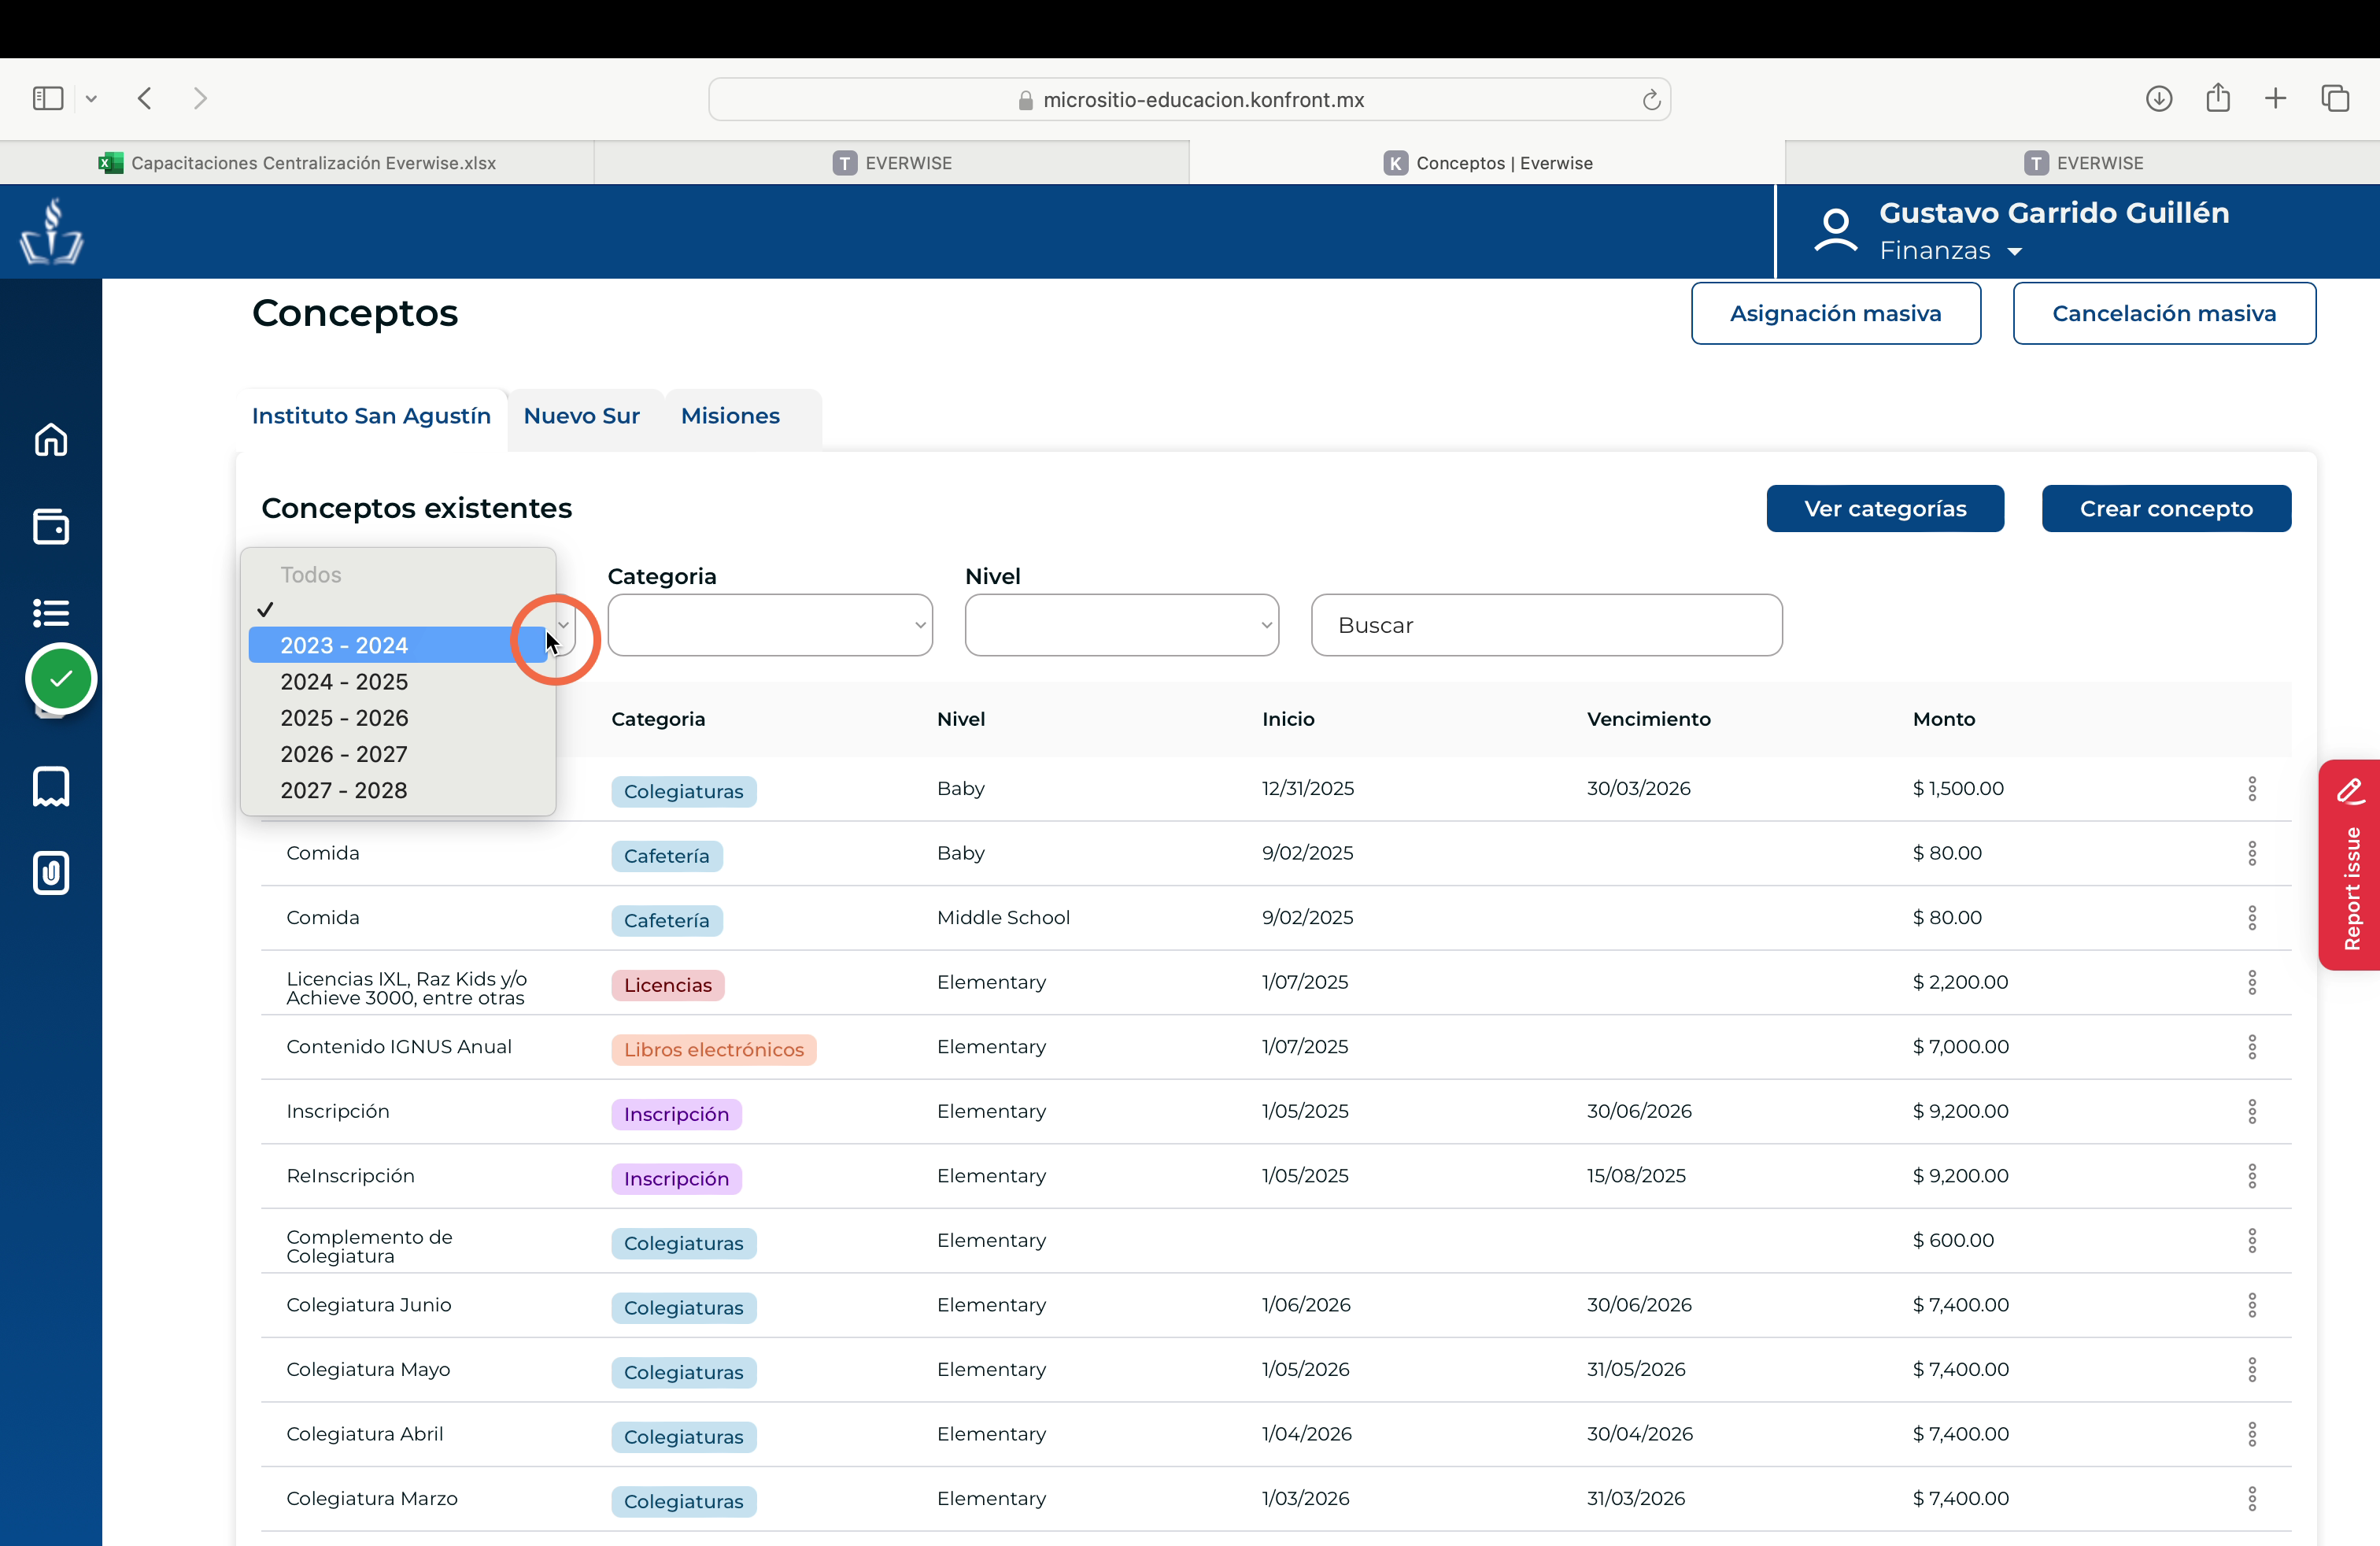Screen dimensions: 2380x1546
Task: Expand Safari sidebar options chevron
Action: point(91,98)
